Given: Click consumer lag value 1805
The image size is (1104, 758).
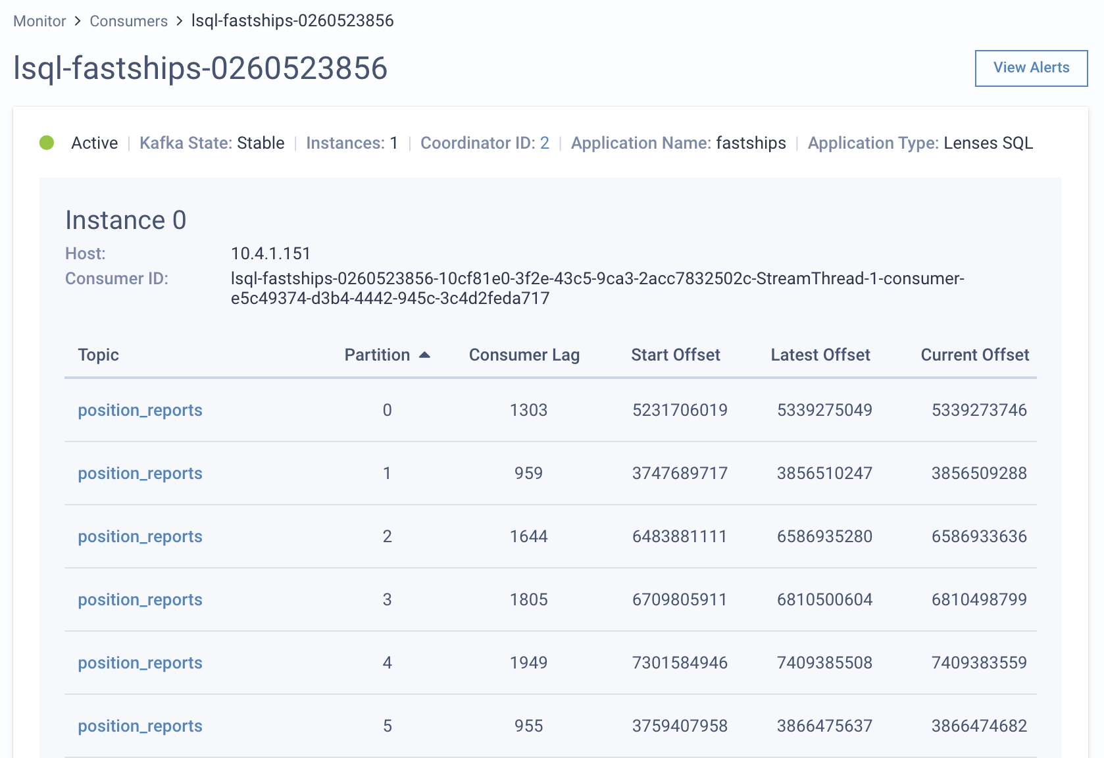Looking at the screenshot, I should [528, 599].
